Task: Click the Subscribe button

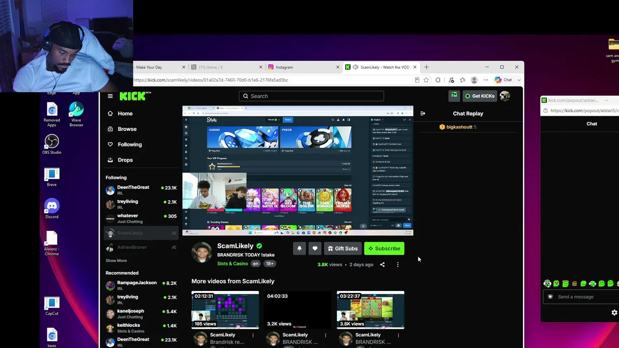Action: click(x=384, y=248)
